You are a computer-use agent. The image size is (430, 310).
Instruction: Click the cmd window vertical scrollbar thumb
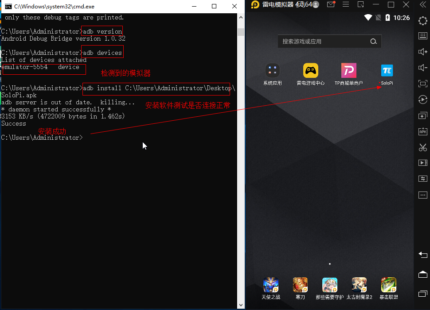(x=241, y=32)
